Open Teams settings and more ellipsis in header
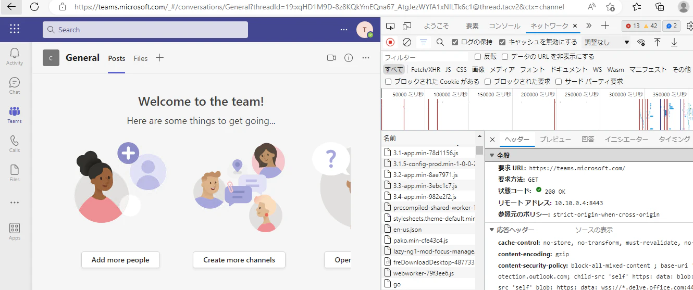This screenshot has height=290, width=693. tap(343, 30)
